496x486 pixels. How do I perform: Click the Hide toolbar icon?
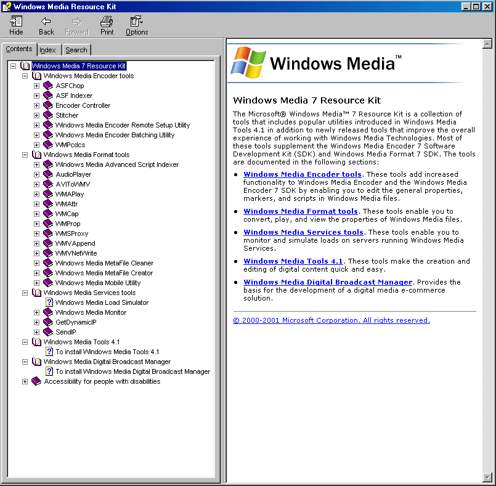tap(16, 25)
